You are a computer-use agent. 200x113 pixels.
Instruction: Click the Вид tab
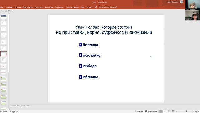[x=82, y=7]
